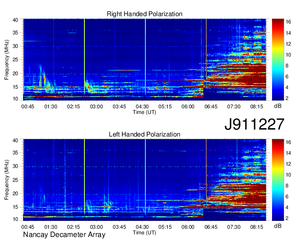Click 30 MHz tick on Left Handed frequency axis

click(15, 166)
